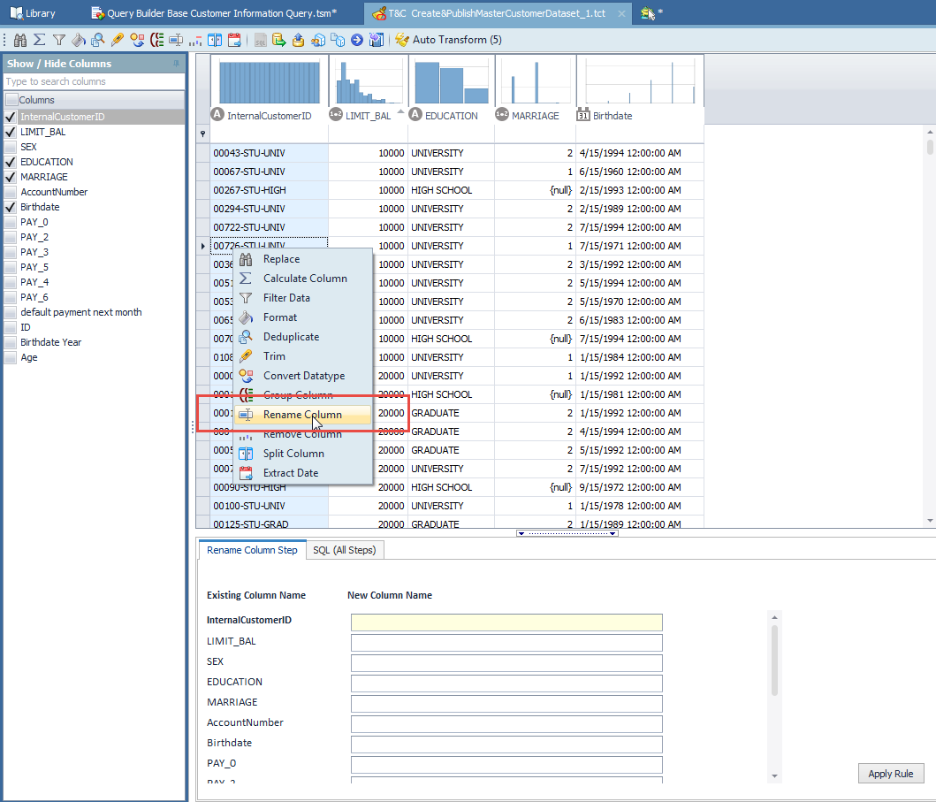Click the LIMIT_BAL sort arrow indicator
This screenshot has height=802, width=936.
[400, 111]
